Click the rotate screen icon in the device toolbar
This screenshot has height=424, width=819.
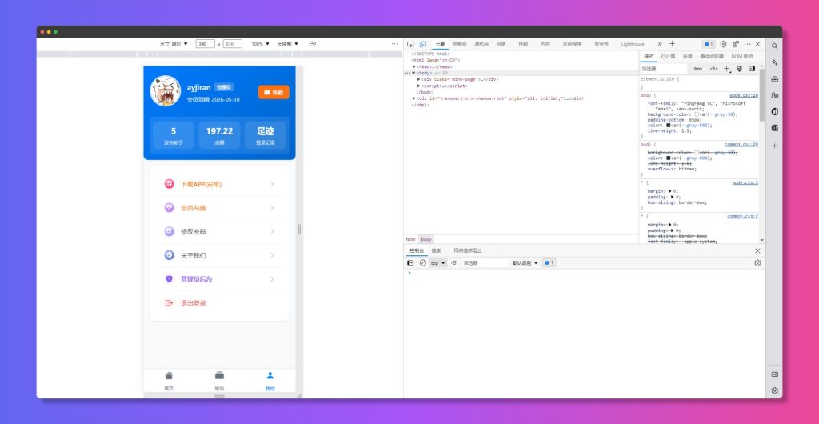point(313,44)
